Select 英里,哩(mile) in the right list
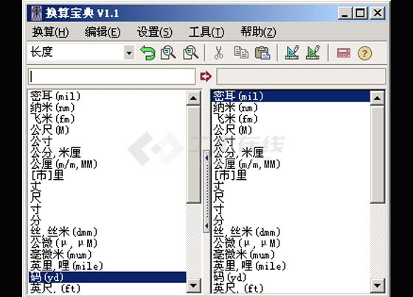413x297 pixels. 291,266
